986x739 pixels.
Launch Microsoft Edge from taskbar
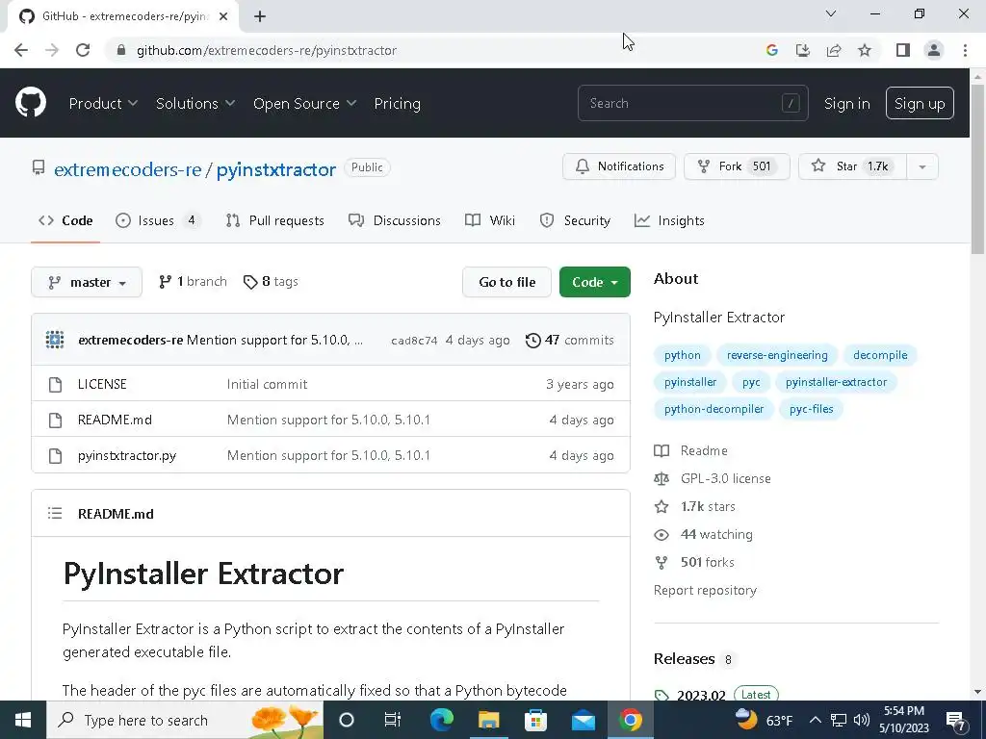point(441,720)
